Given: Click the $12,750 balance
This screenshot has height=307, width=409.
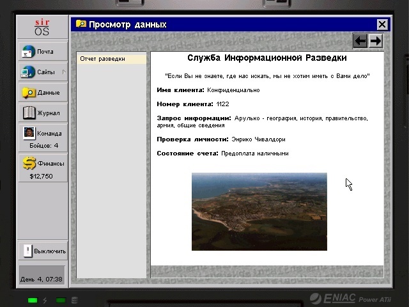Looking at the screenshot, I should 41,177.
